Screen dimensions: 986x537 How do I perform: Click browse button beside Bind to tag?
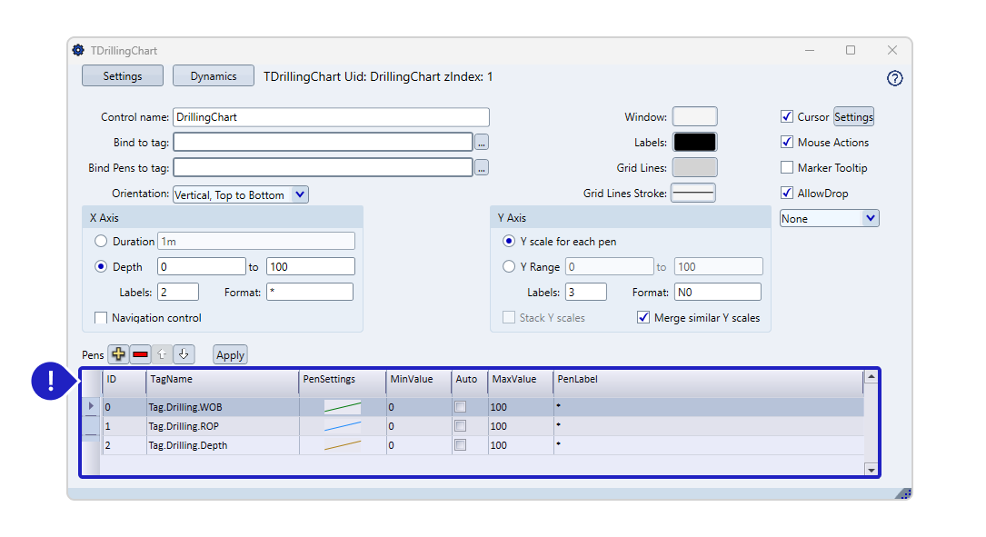(482, 142)
